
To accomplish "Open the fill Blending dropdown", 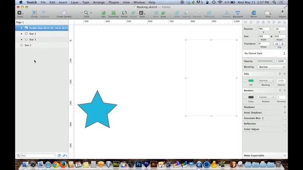I will coord(266,81).
